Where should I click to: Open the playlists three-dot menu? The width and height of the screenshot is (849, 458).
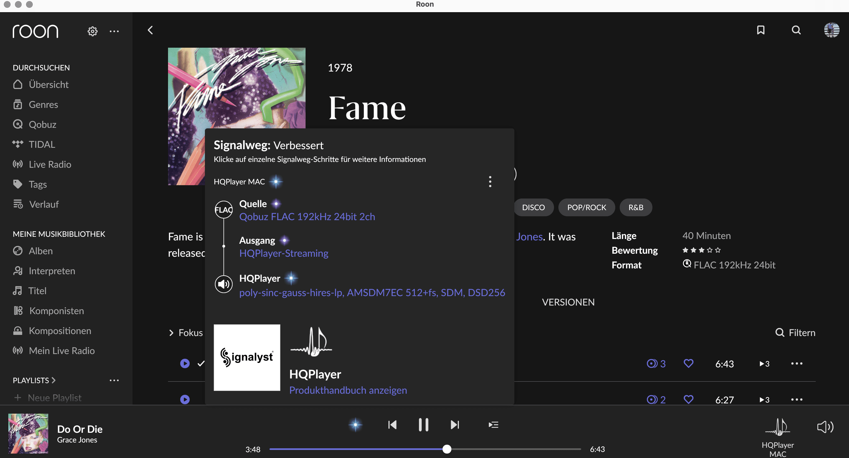(x=114, y=380)
